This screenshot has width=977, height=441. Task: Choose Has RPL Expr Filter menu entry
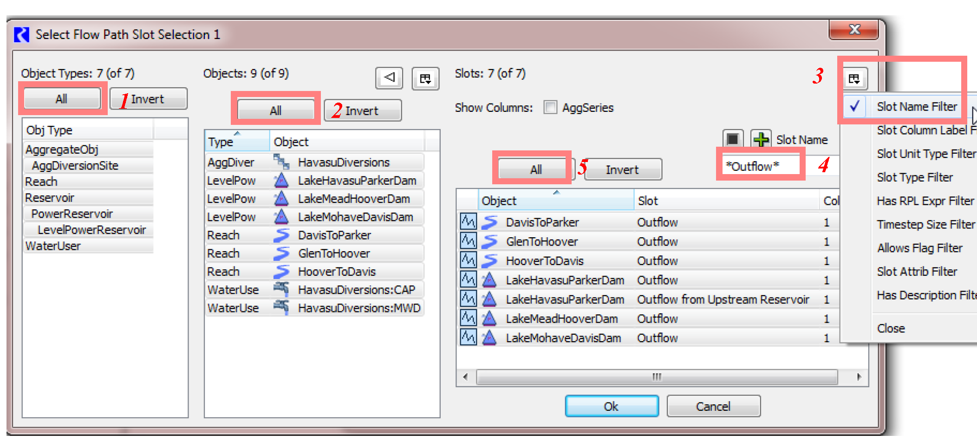[925, 201]
